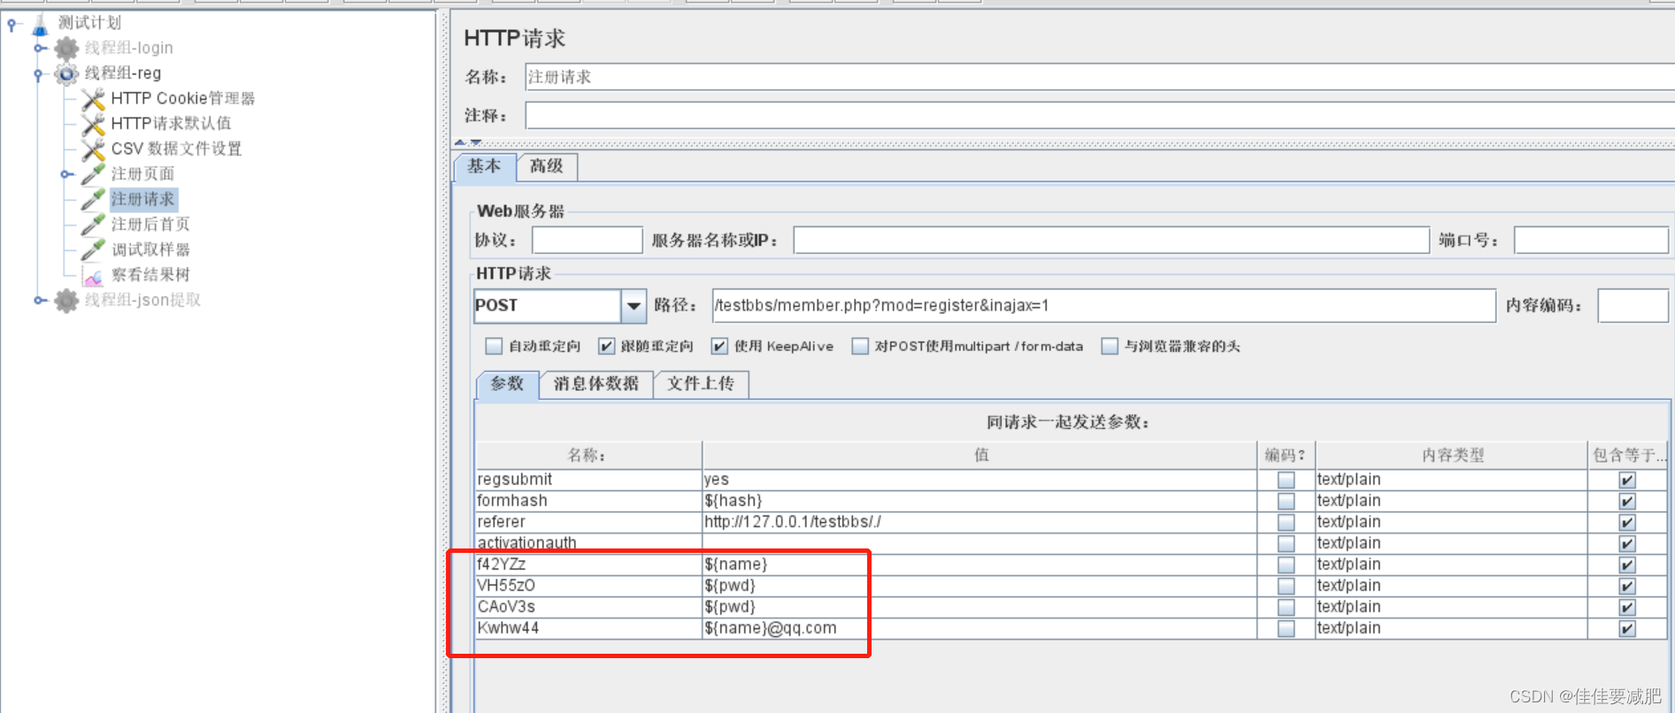The height and width of the screenshot is (713, 1675).
Task: Uncheck the 跟随重定向 checkbox
Action: 606,346
